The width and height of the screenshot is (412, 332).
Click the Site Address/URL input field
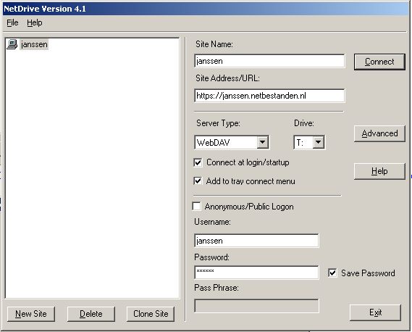click(x=269, y=96)
